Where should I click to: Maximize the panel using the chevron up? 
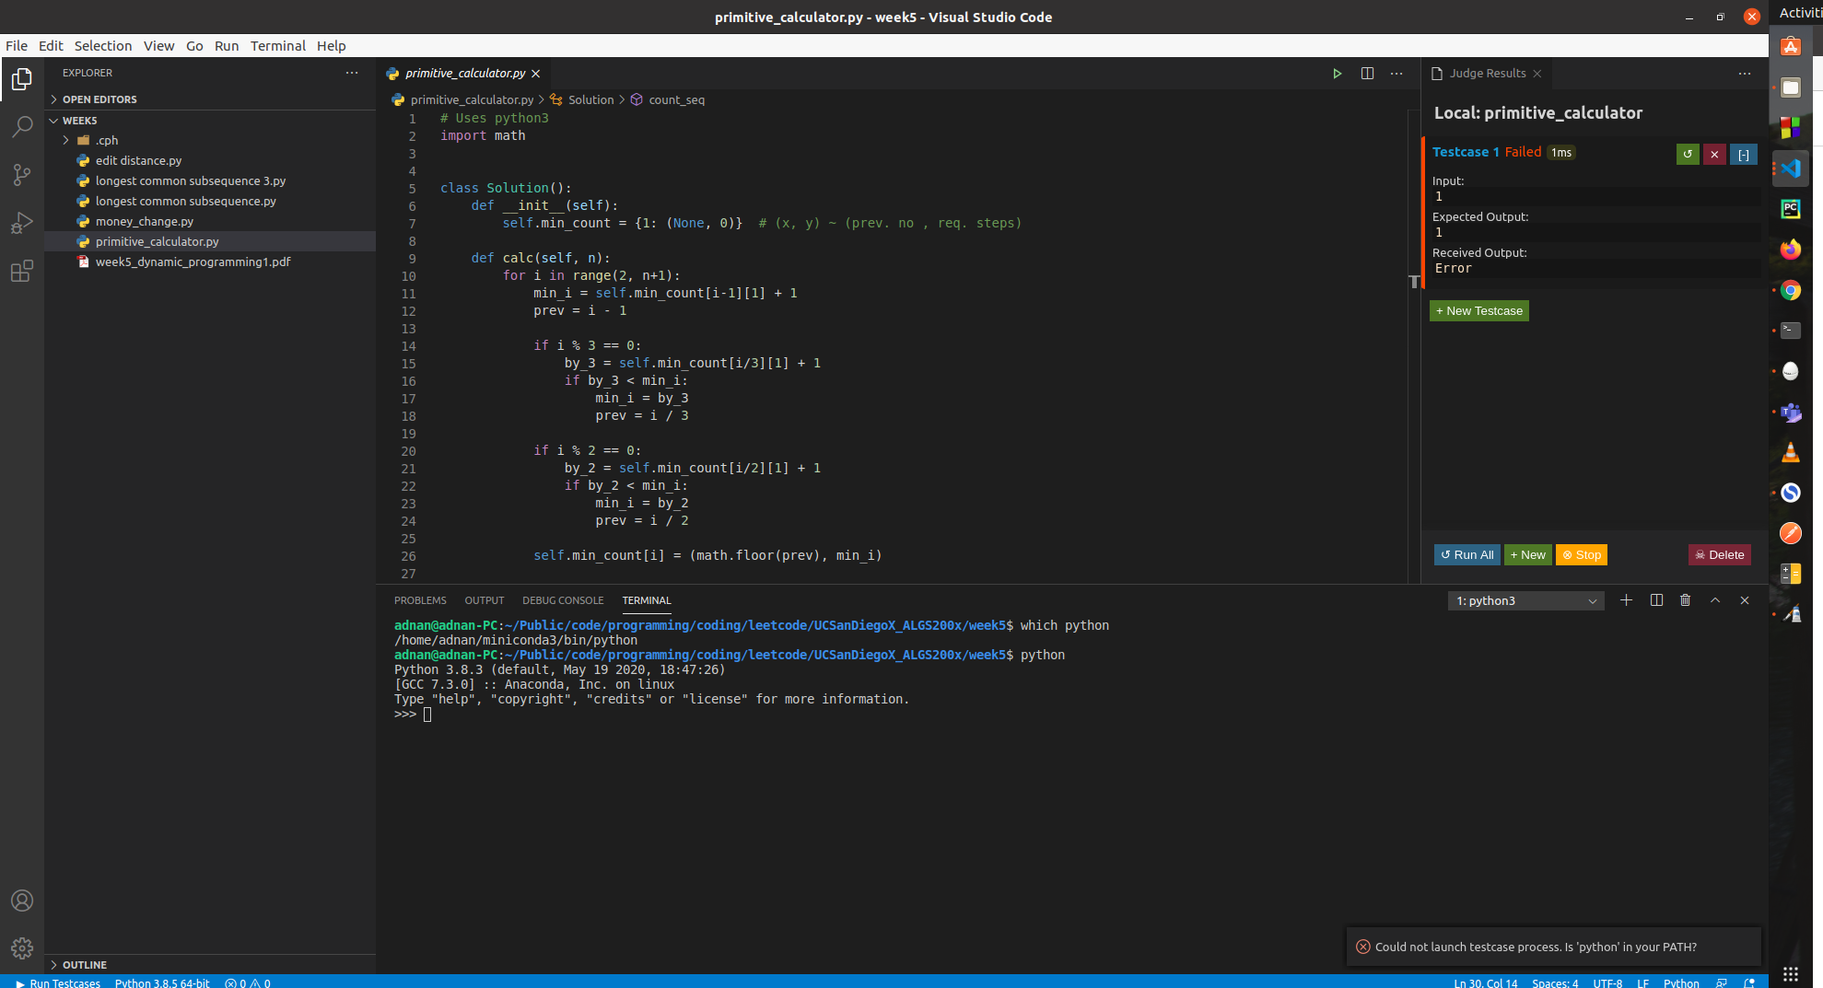tap(1714, 600)
